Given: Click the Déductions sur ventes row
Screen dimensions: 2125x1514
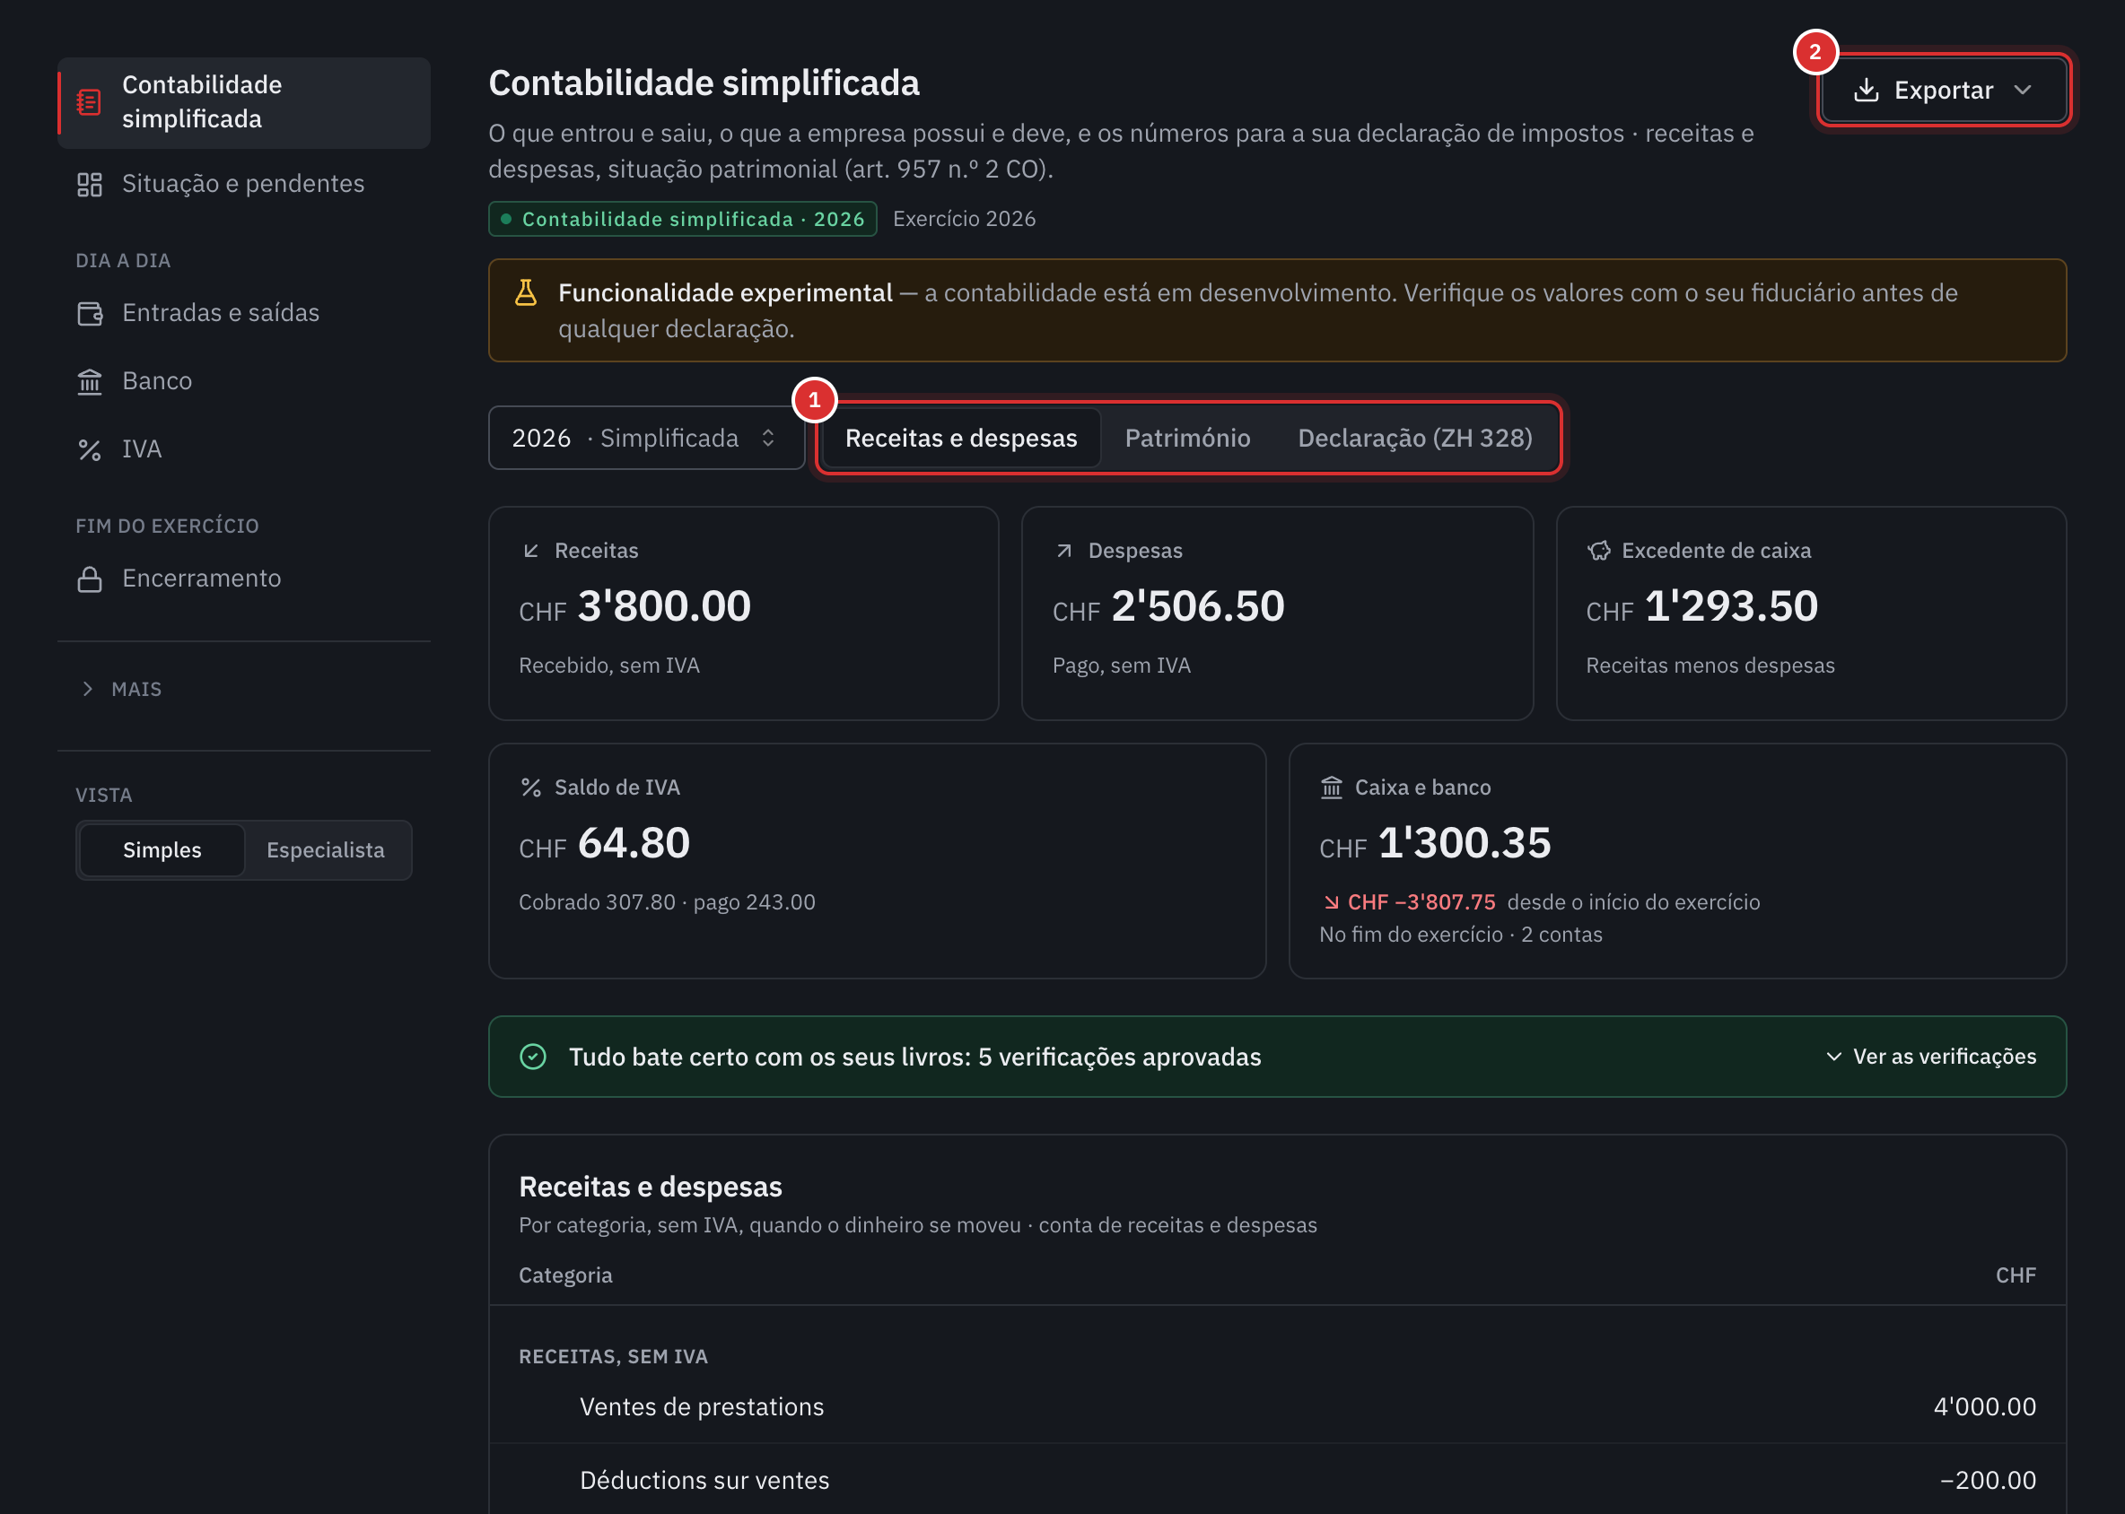Looking at the screenshot, I should click(1277, 1481).
